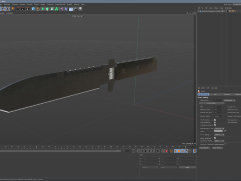Play animation backwards button
The height and width of the screenshot is (181, 241).
pos(142,151)
